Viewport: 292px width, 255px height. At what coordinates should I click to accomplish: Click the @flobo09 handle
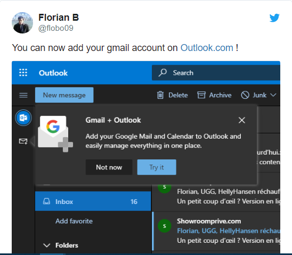coord(56,28)
